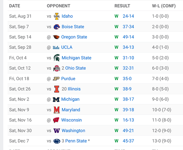Open the 32-31 Ohio State game result

pos(128,68)
